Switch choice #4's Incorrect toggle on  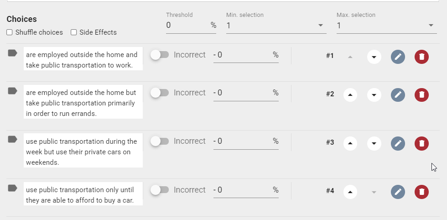pyautogui.click(x=160, y=190)
